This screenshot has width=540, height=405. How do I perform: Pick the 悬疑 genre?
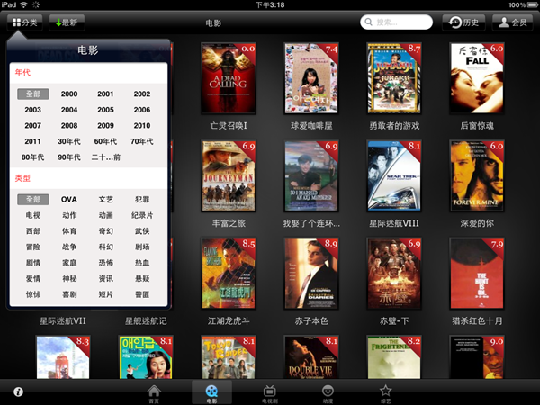[142, 279]
